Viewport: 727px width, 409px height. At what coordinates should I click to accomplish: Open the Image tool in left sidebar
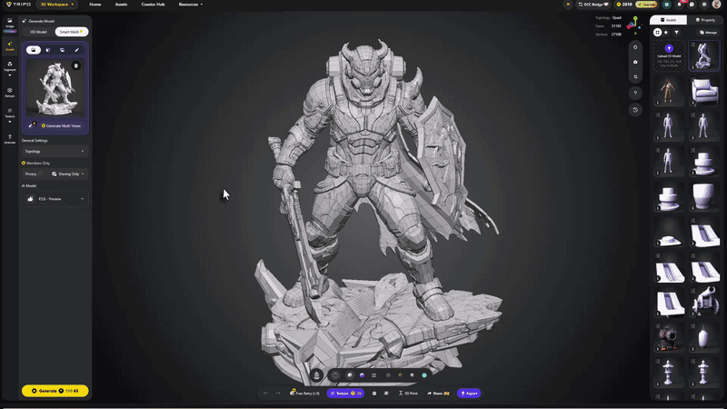coord(10,24)
